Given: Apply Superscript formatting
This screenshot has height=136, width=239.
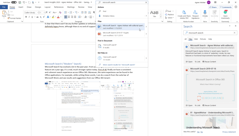Looking at the screenshot, I should [x=44, y=17].
